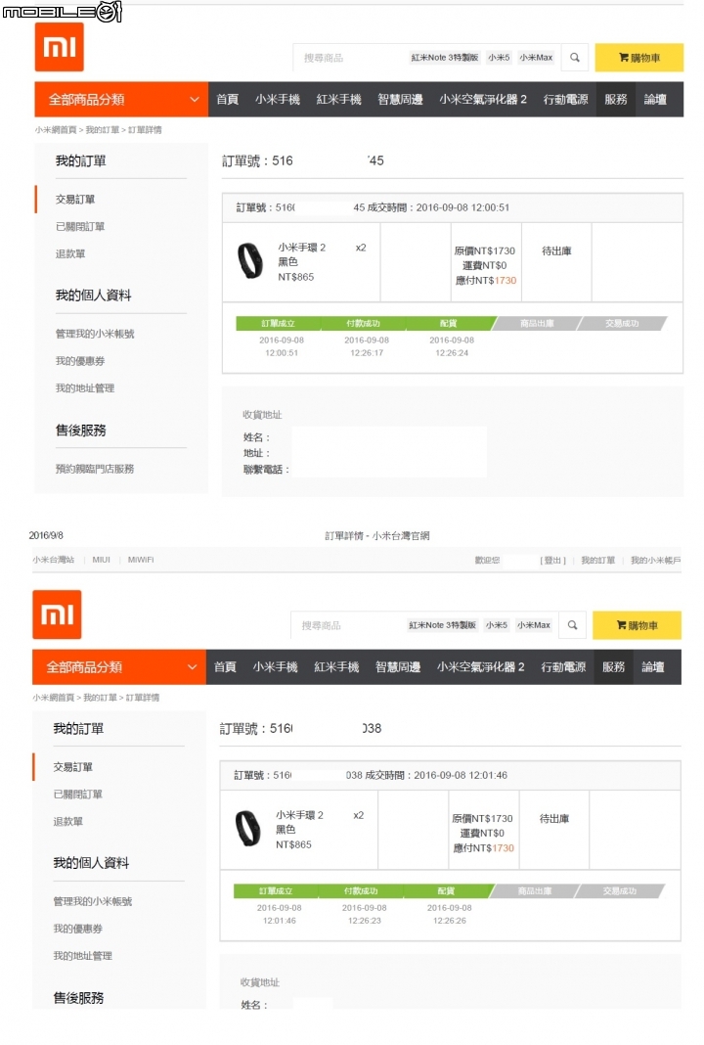Image resolution: width=704 pixels, height=1045 pixels.
Task: Open 論壇 nav item on order …038 page
Action: click(653, 667)
